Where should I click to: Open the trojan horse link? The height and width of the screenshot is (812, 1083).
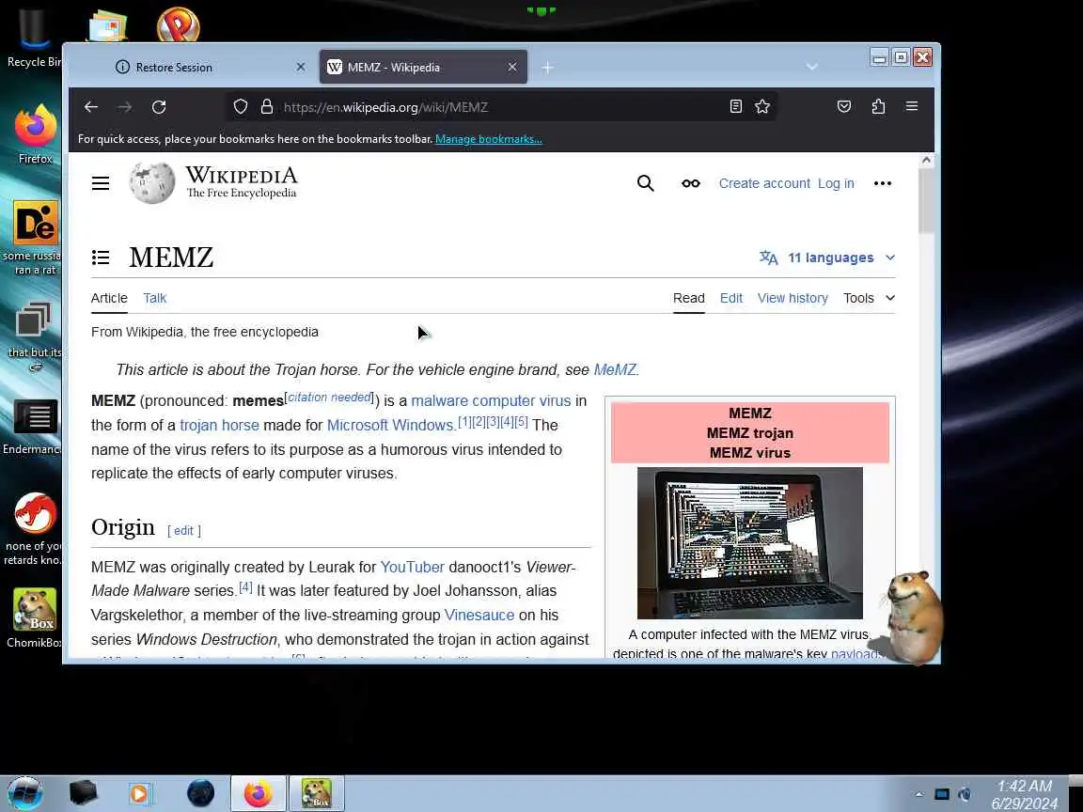tap(219, 426)
